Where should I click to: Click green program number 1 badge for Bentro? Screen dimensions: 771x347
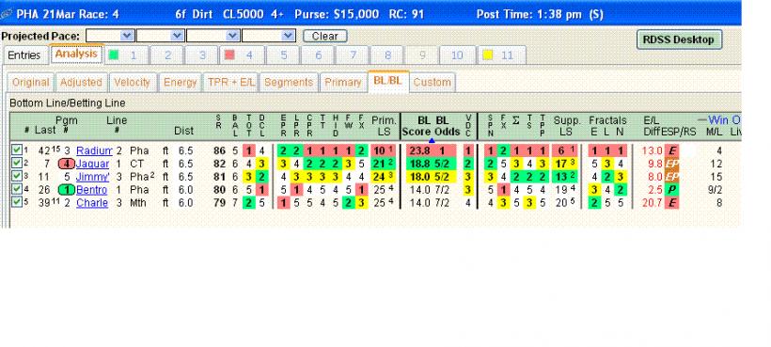(x=67, y=190)
